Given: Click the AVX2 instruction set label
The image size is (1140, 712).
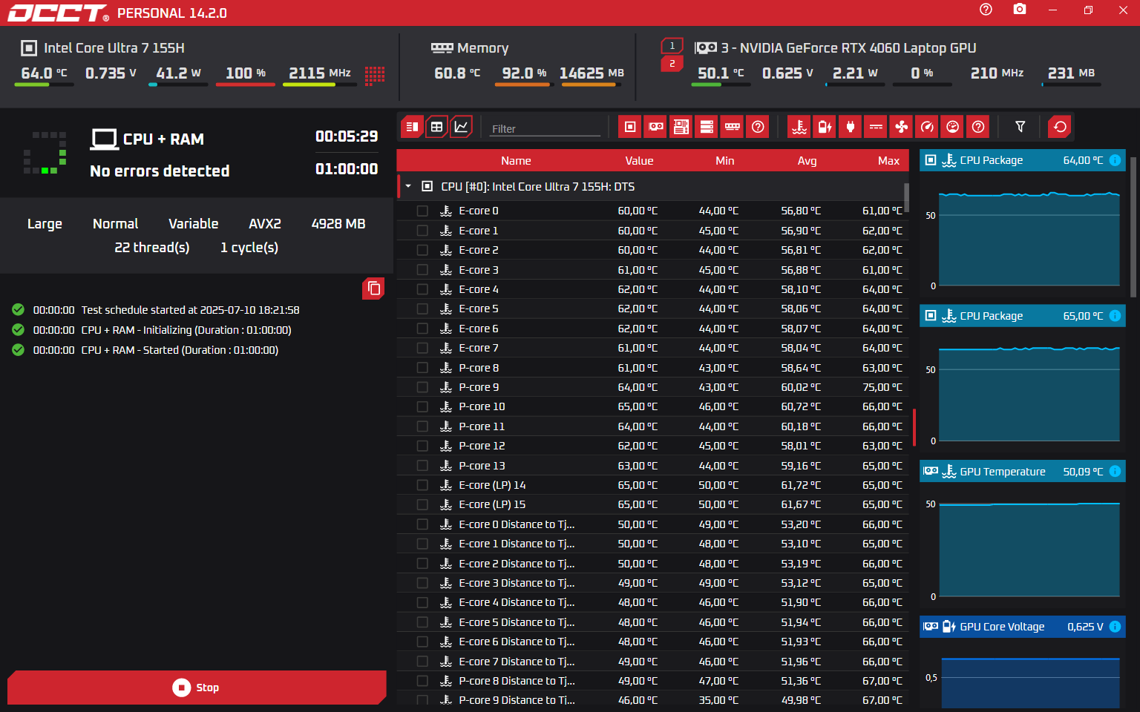Looking at the screenshot, I should coord(265,224).
